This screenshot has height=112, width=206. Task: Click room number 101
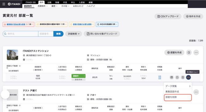click(38, 76)
